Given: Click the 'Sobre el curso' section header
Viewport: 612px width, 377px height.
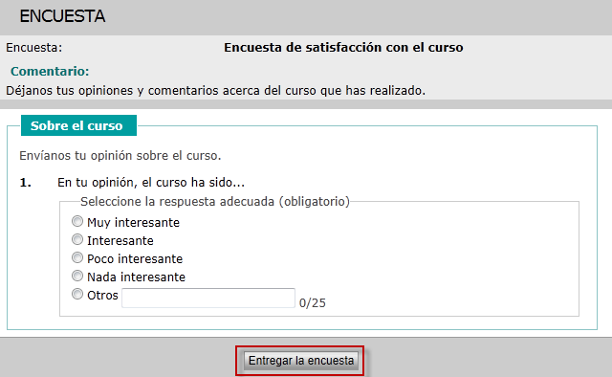Looking at the screenshot, I should click(78, 125).
